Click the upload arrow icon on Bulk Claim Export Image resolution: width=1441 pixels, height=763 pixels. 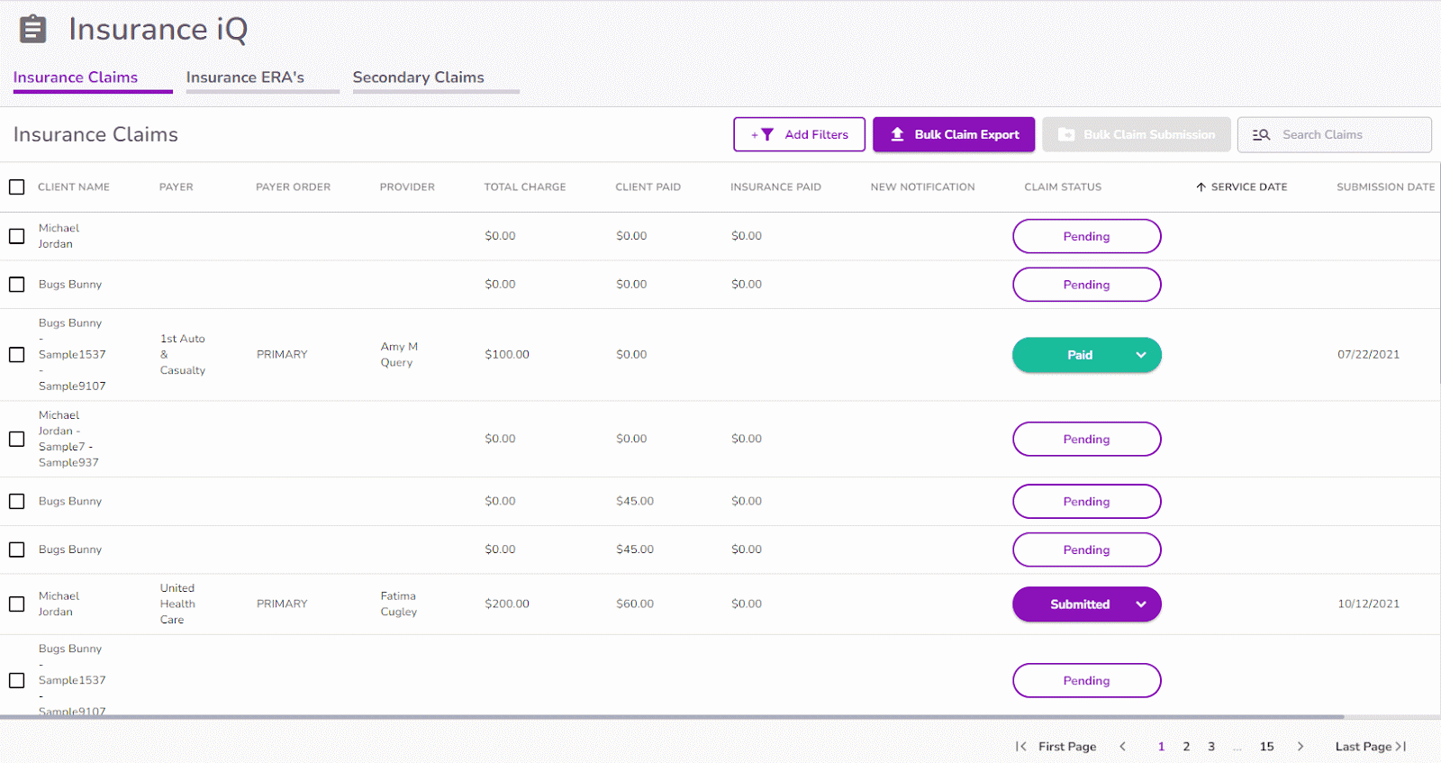[x=897, y=134]
